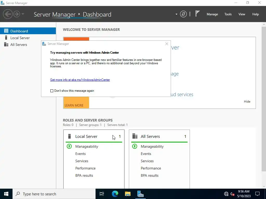266x199 pixels.
Task: Open File Explorer from the taskbar
Action: (x=128, y=194)
